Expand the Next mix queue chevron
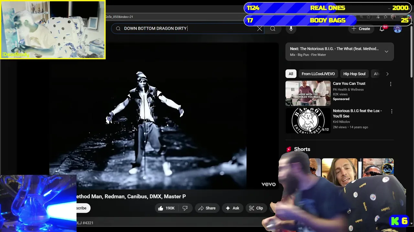Image resolution: width=414 pixels, height=232 pixels. coord(386,52)
